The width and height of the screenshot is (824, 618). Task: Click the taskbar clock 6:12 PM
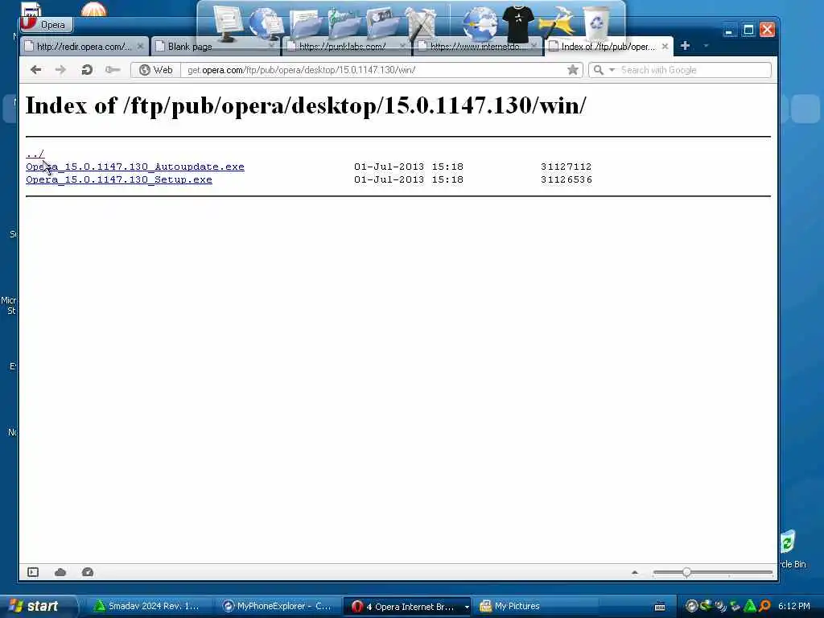coord(794,606)
